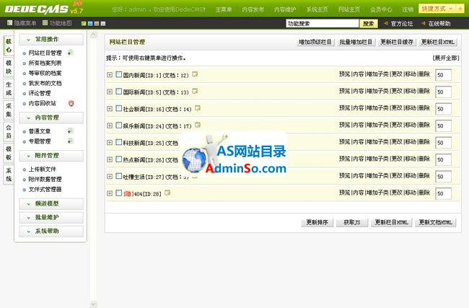Screen dimensions: 469x308
Task: Click the 隐藏菜单 hide-menu icon
Action: click(x=9, y=23)
